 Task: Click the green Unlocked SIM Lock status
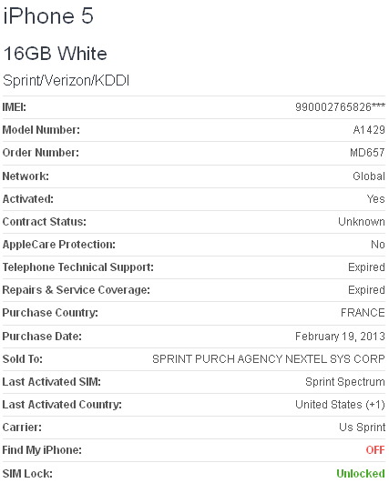coord(361,474)
